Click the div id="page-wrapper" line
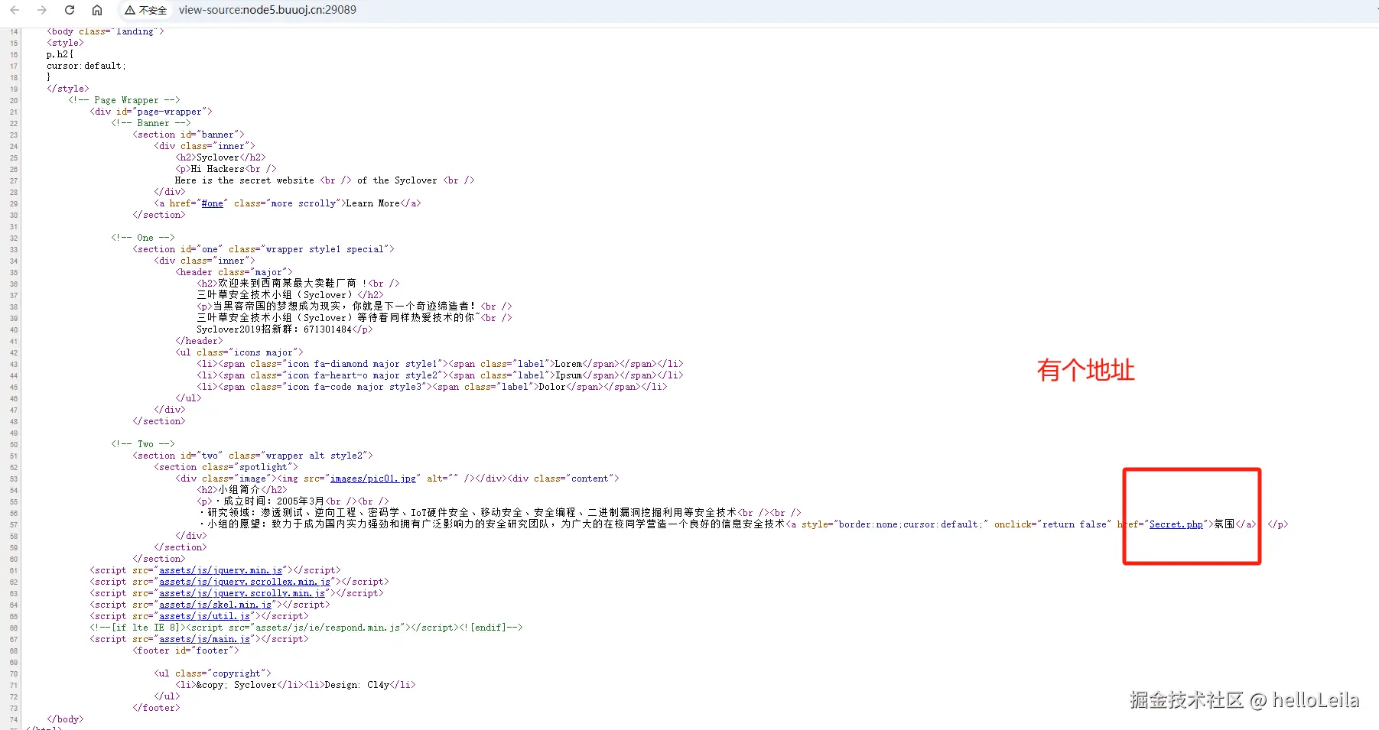The height and width of the screenshot is (730, 1379). coord(151,112)
